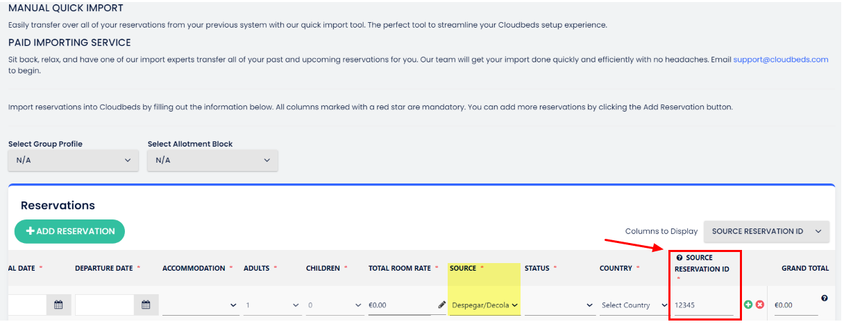Expand the Columns to Display dropdown

[x=766, y=231]
